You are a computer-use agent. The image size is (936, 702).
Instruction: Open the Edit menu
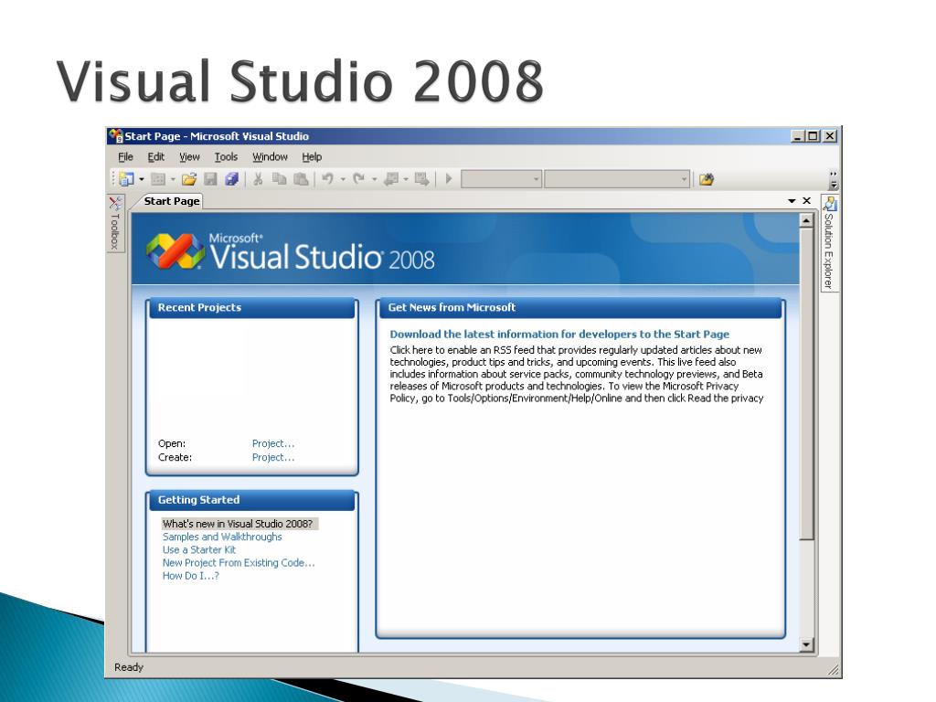[x=155, y=157]
